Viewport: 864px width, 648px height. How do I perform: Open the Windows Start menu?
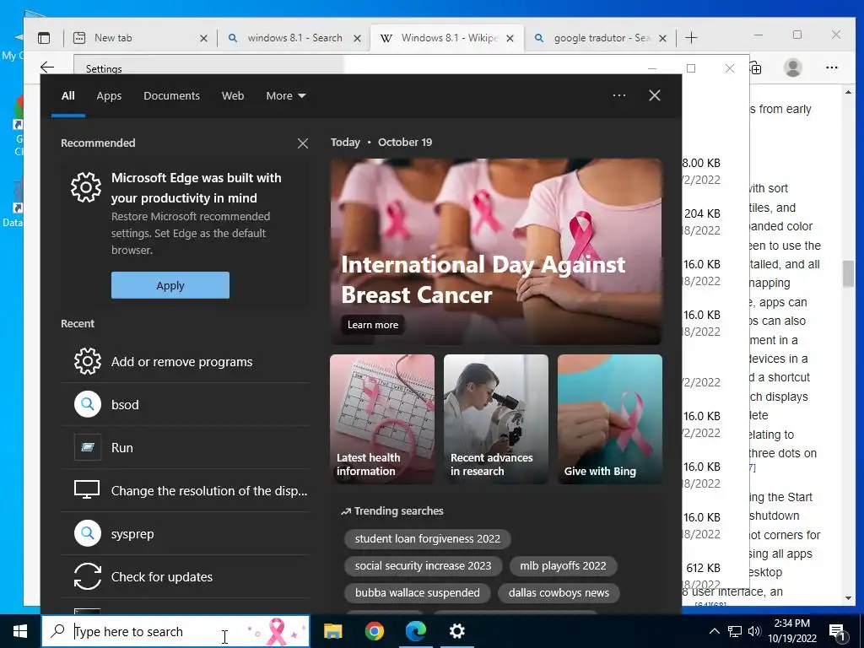tap(20, 631)
